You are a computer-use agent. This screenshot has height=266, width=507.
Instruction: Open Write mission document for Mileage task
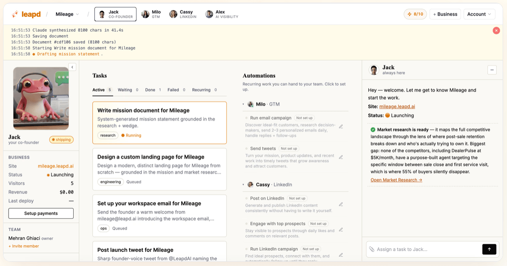160,123
